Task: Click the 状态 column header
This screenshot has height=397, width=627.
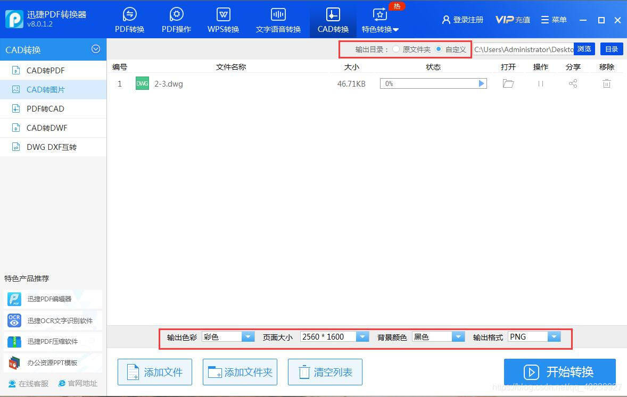Action: pyautogui.click(x=433, y=67)
